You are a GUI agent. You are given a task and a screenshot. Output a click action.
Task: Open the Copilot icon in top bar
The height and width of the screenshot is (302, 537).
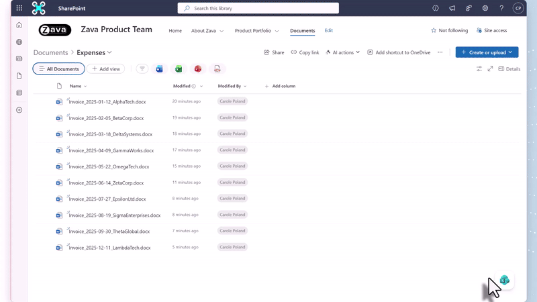pyautogui.click(x=435, y=8)
